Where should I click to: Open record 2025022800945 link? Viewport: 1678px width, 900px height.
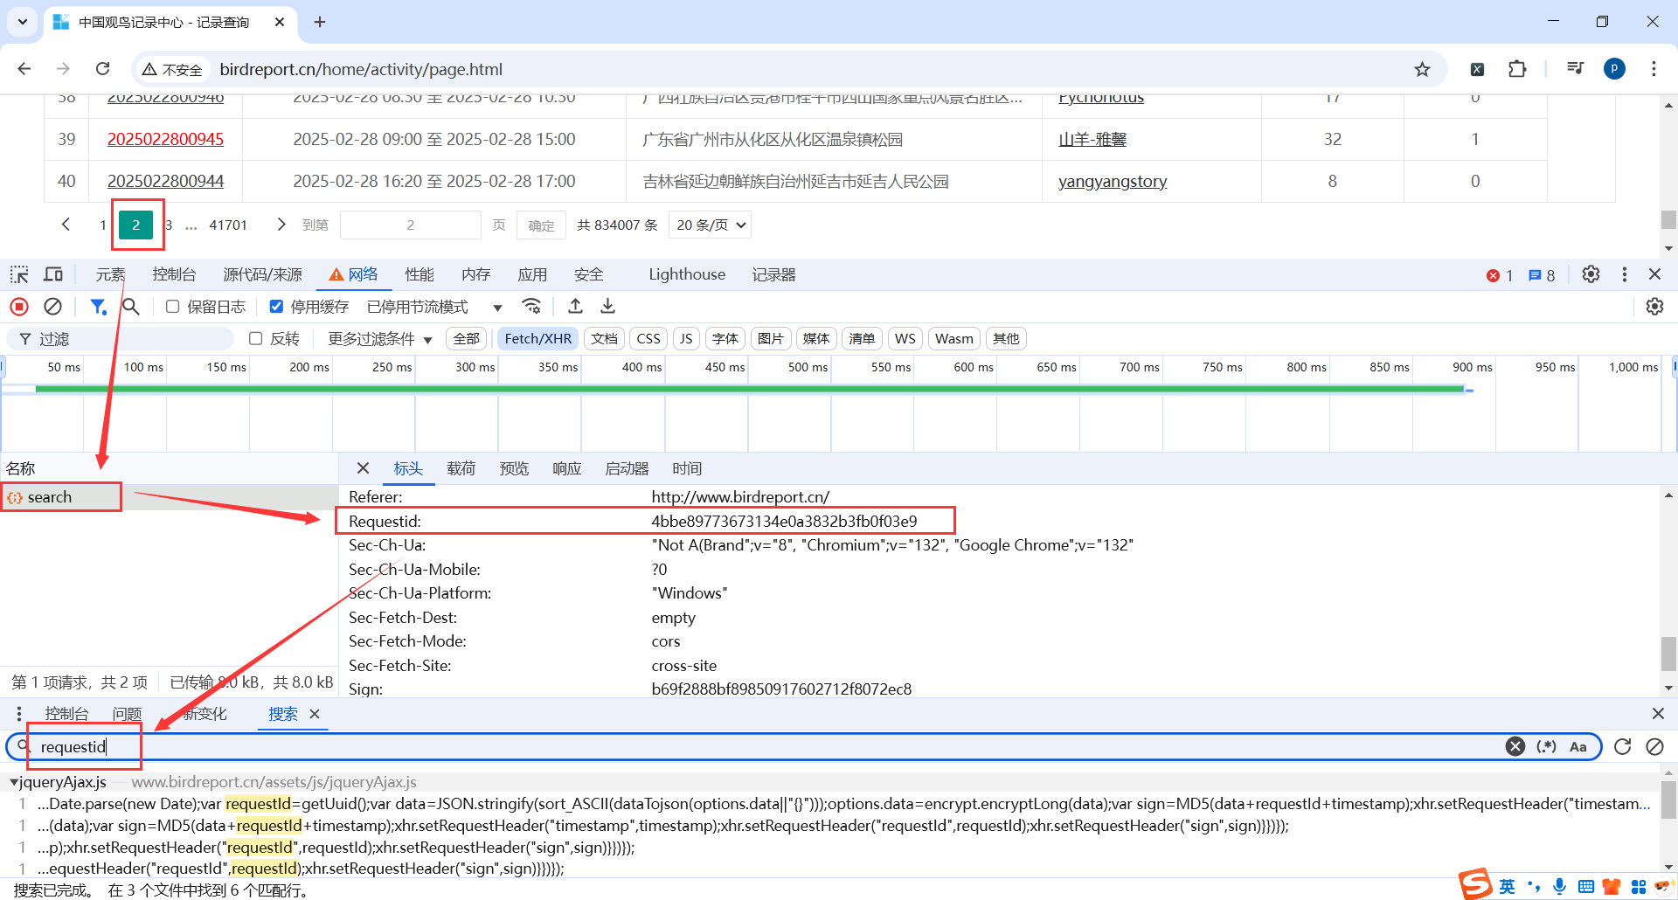coord(165,139)
